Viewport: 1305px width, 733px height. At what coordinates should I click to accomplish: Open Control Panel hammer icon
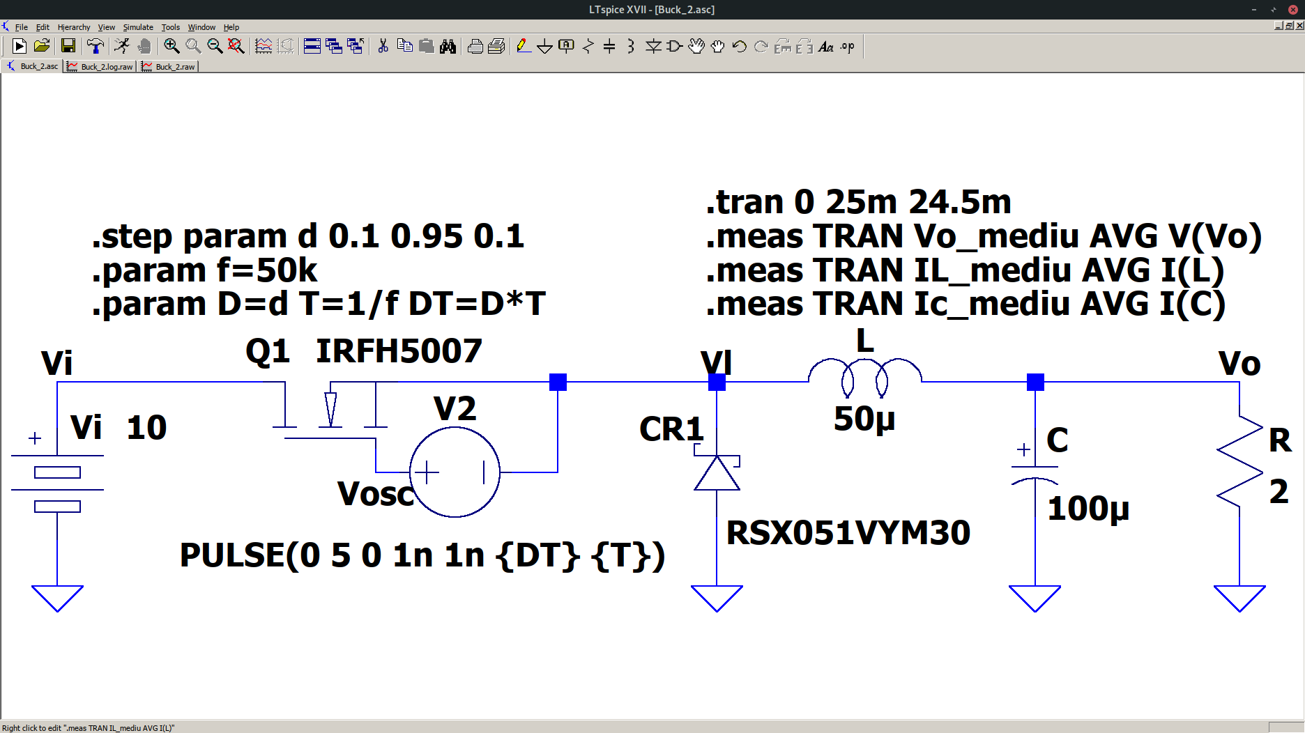tap(95, 46)
